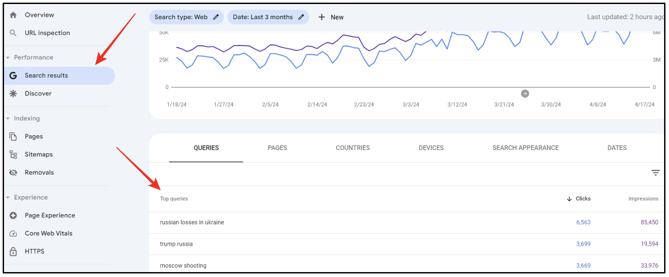Switch to the Pages tab
This screenshot has height=277, width=669.
tap(277, 148)
